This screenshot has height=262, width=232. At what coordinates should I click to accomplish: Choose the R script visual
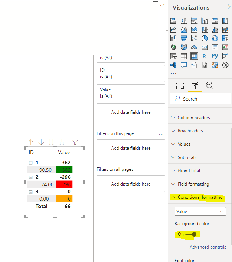pos(204,56)
